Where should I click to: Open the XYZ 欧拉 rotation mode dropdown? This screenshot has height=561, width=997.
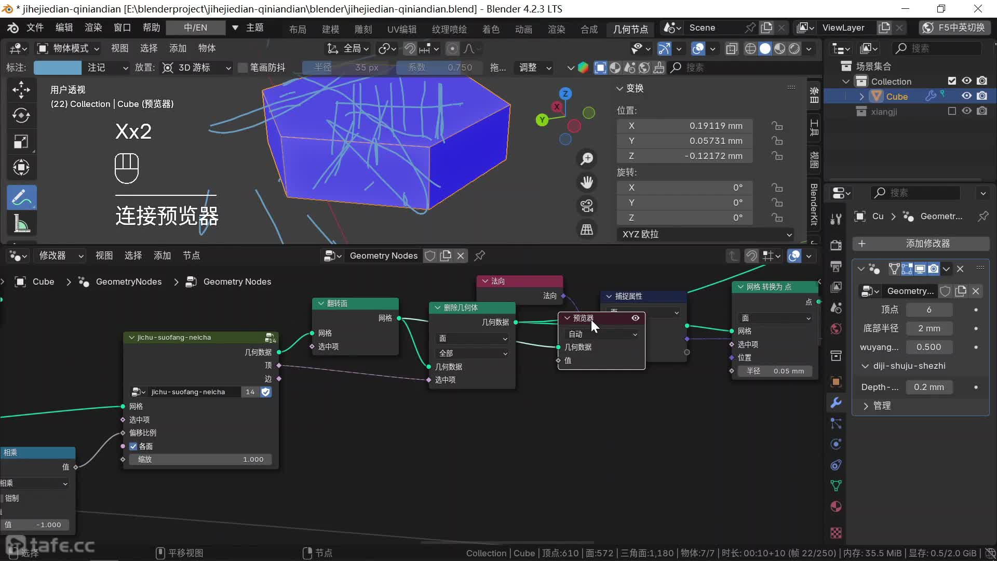pos(705,234)
